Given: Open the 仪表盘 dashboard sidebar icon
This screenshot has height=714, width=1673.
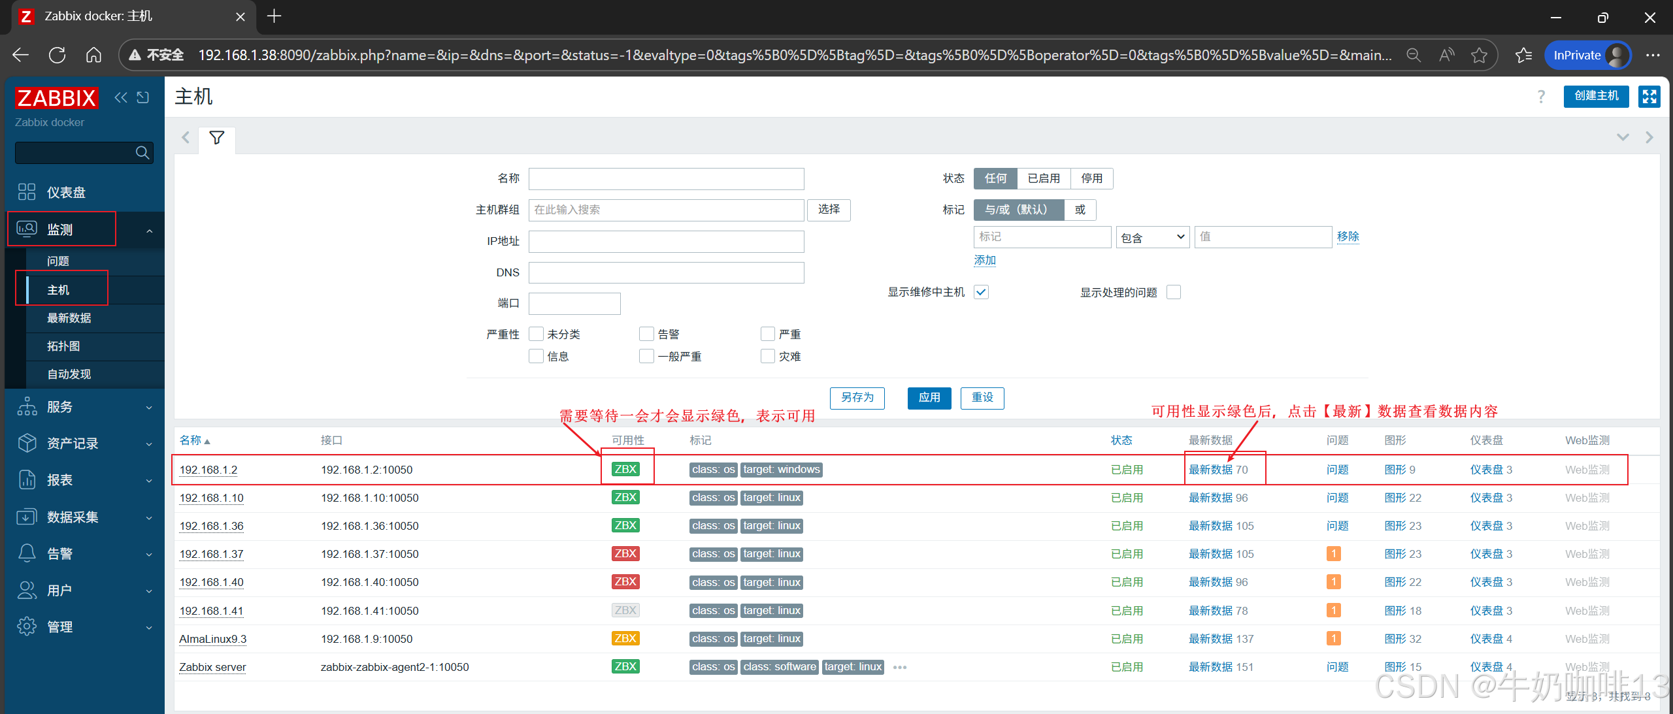Looking at the screenshot, I should pyautogui.click(x=27, y=192).
